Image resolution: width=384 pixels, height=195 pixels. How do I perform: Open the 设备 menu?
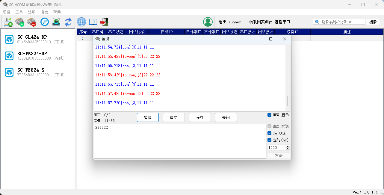[x=7, y=12]
